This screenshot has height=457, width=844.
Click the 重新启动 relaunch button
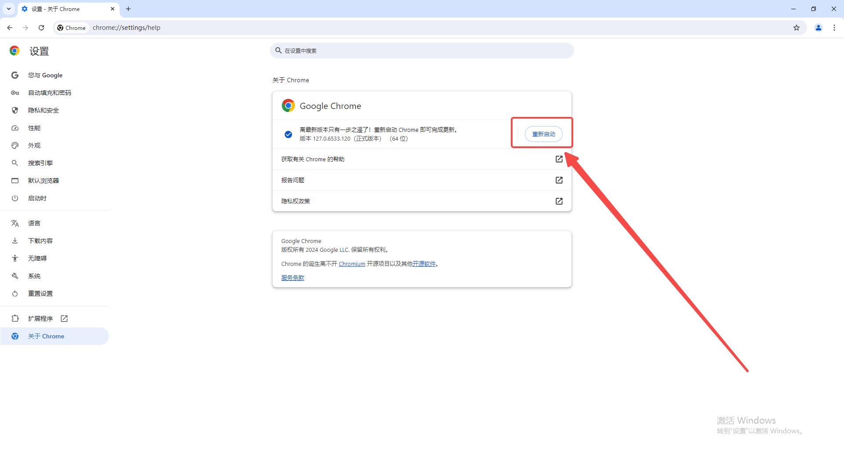pyautogui.click(x=544, y=134)
